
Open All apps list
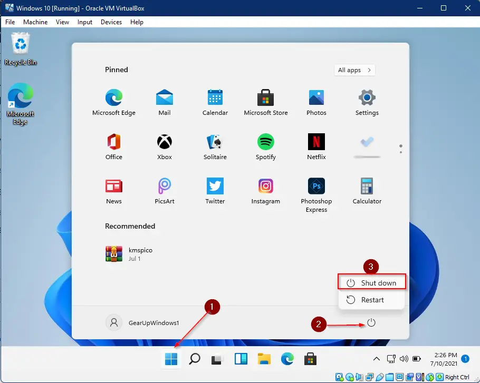[354, 70]
